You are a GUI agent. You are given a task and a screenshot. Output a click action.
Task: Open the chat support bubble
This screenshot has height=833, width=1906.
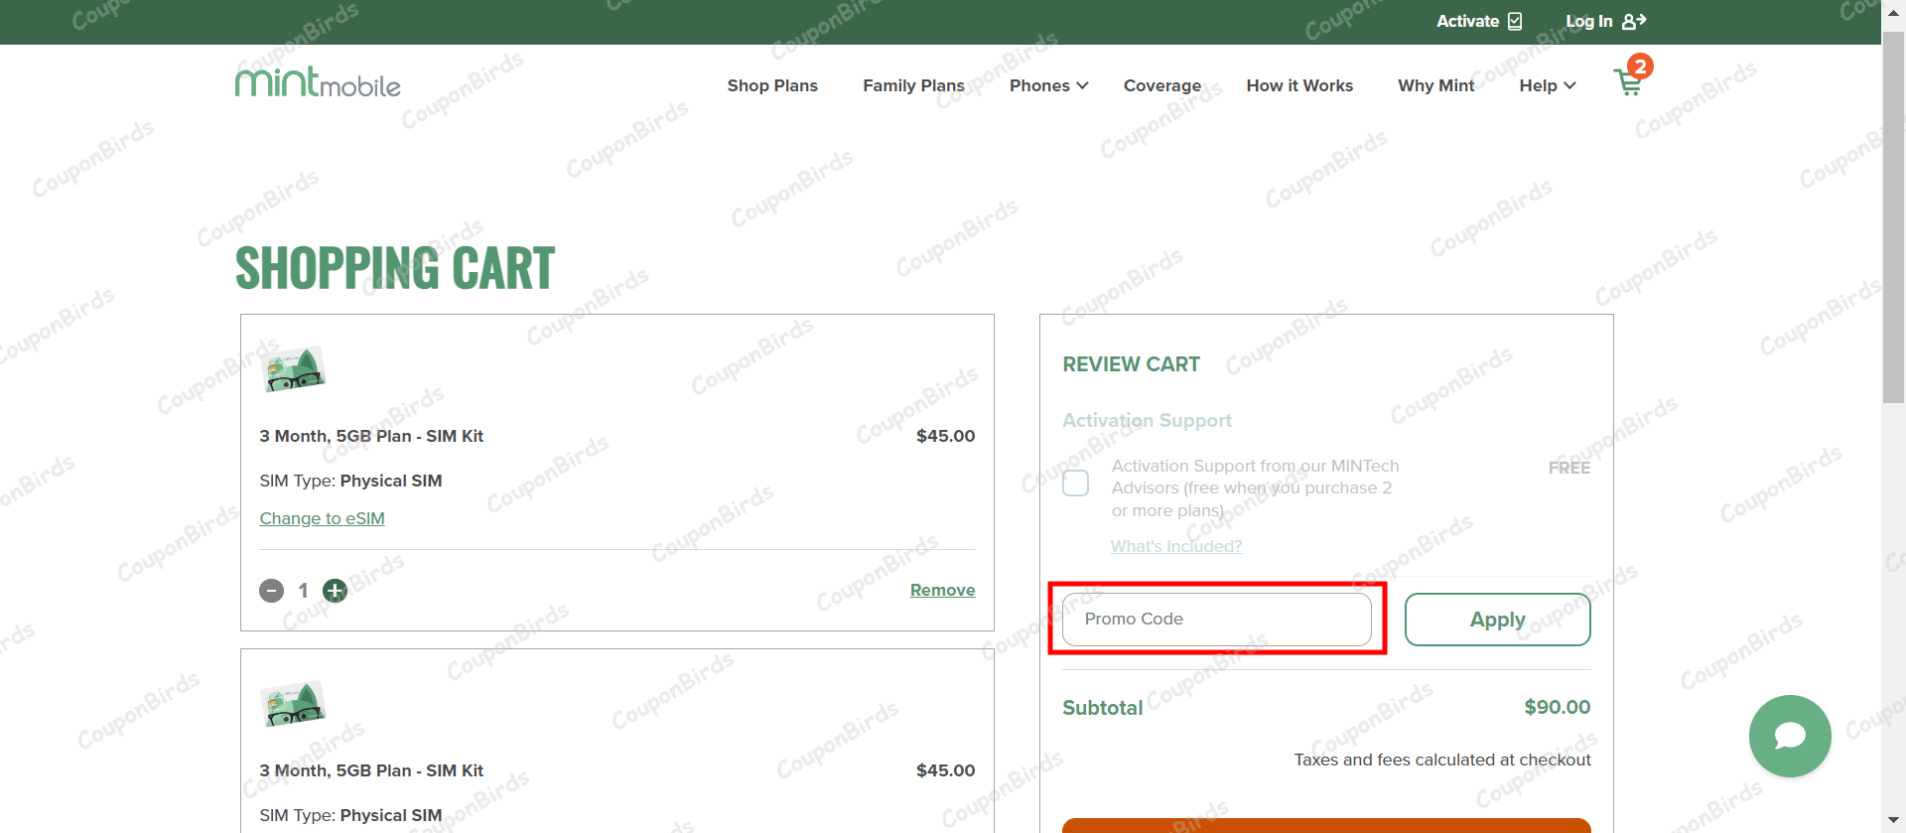point(1790,736)
